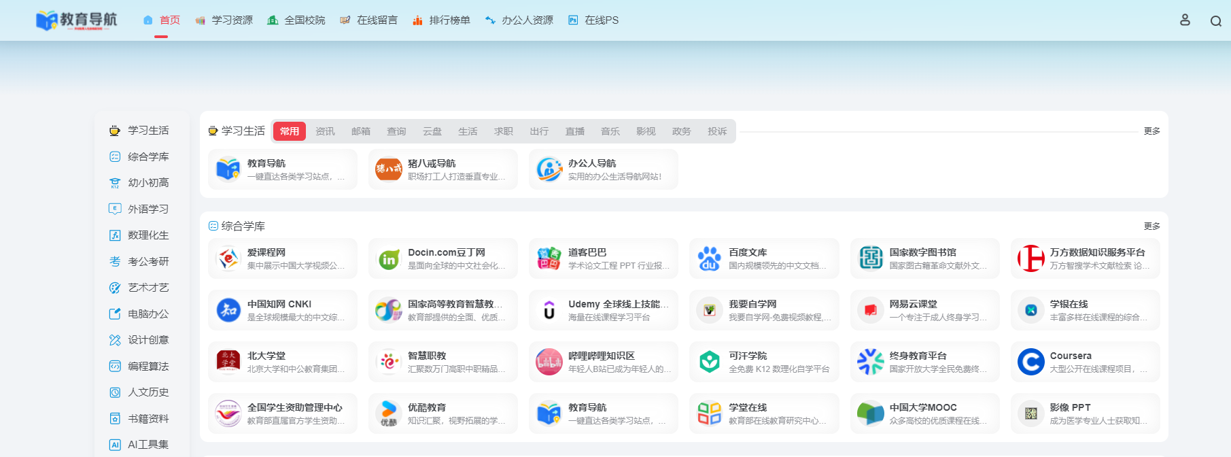Open the 办公人资源 nav item
This screenshot has width=1231, height=457.
pos(519,20)
